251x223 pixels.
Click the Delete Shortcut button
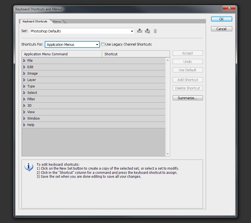coord(188,88)
